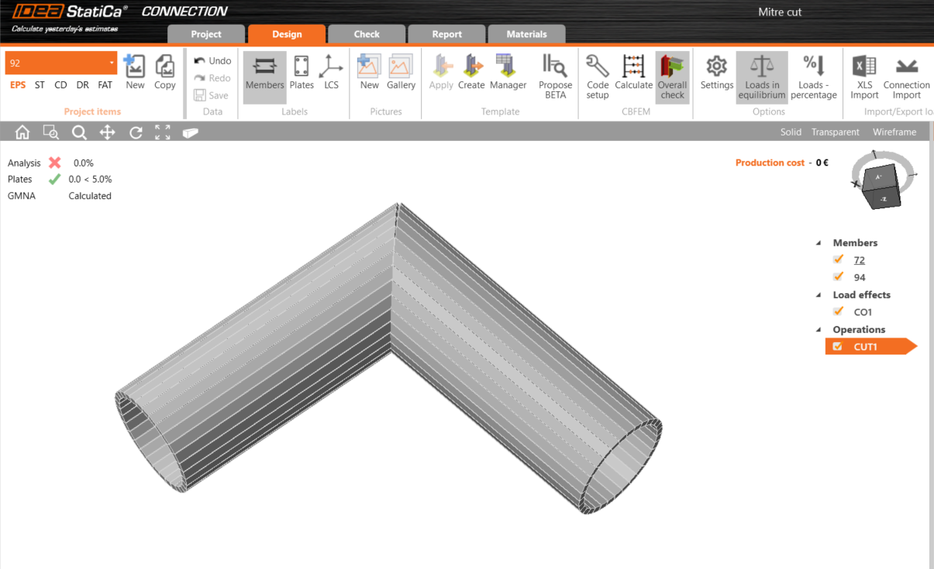Toggle the Members labels icon

click(264, 67)
